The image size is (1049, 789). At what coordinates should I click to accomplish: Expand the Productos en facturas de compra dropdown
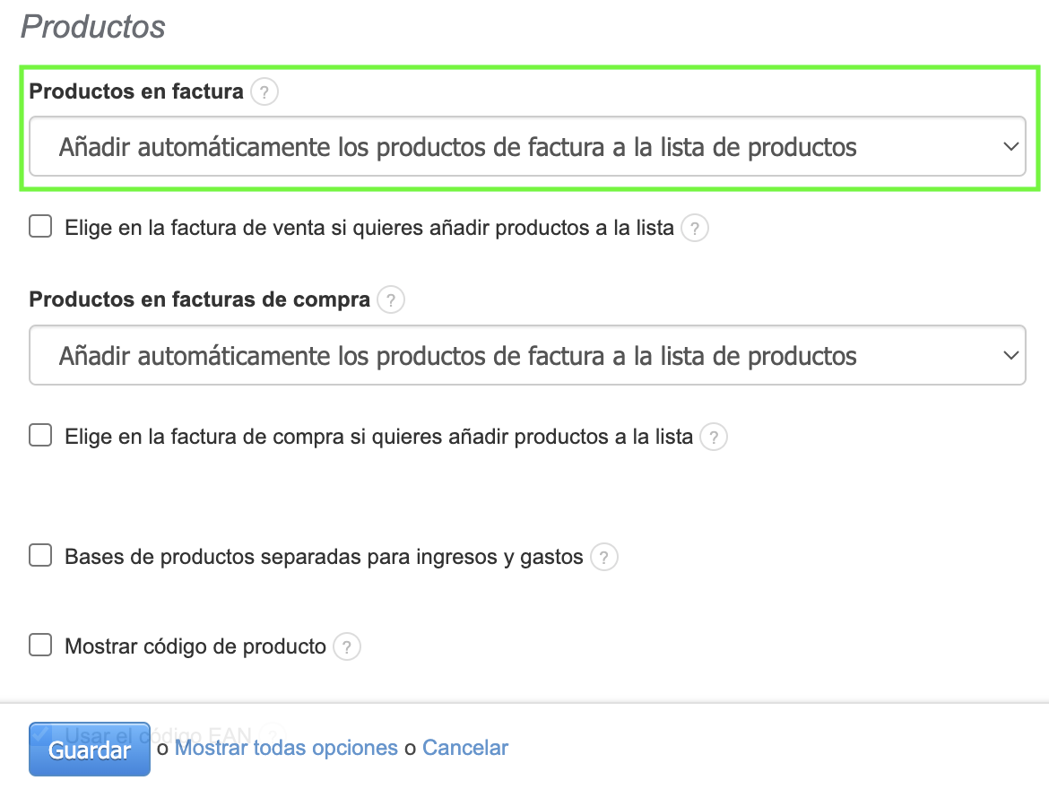[527, 356]
